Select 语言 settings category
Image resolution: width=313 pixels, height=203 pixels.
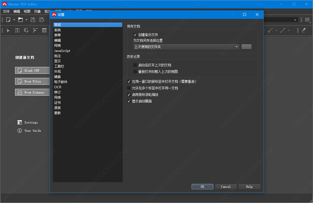point(88,108)
